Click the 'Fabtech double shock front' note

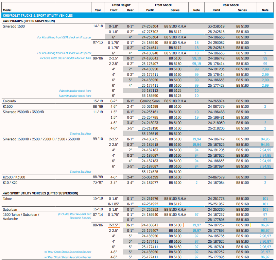(75, 91)
